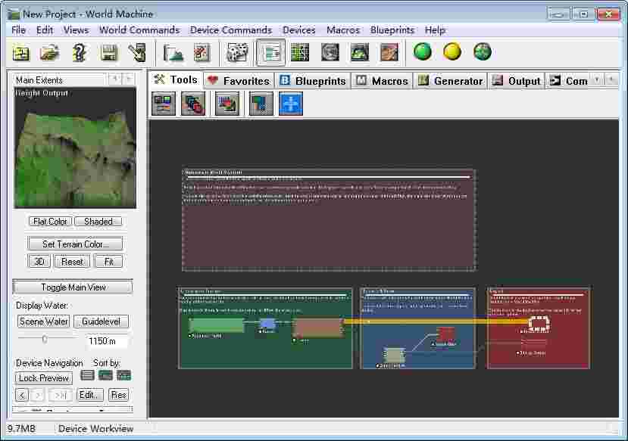The width and height of the screenshot is (628, 441).
Task: Click the left arrow on Main Extents header
Action: pyautogui.click(x=114, y=79)
